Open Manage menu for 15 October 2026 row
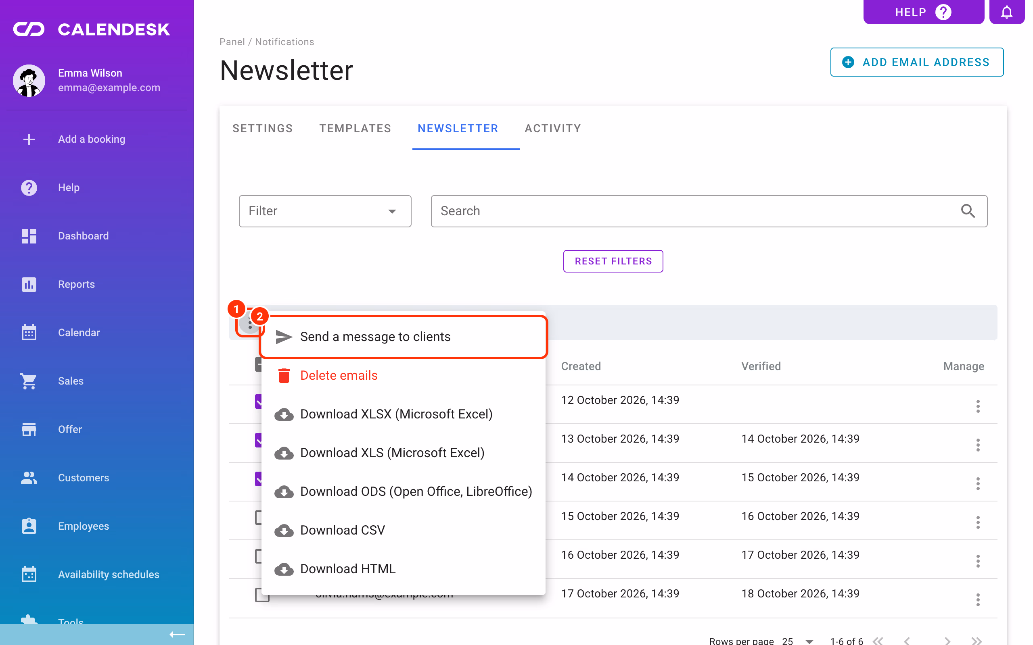 tap(977, 522)
